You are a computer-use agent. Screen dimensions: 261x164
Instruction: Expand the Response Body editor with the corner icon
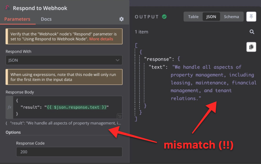(119, 116)
